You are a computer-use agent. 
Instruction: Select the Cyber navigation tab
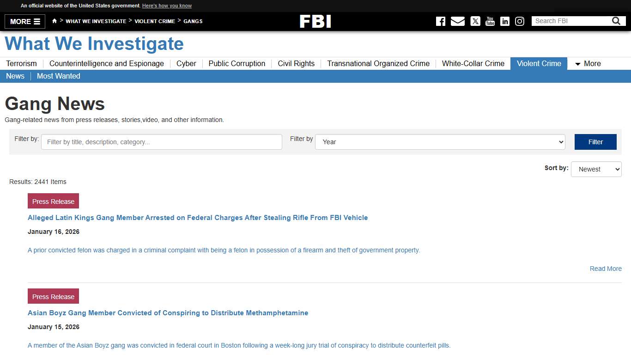[x=186, y=63]
